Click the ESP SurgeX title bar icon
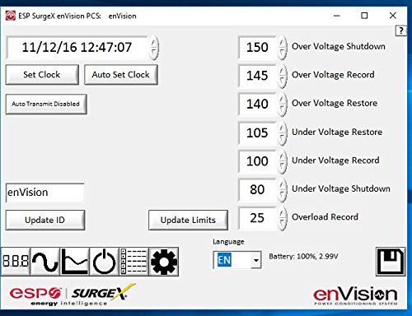Screen dimensions: 412x316 (11, 16)
